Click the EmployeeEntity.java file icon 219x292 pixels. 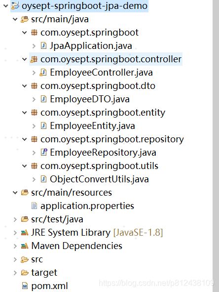(x=43, y=125)
